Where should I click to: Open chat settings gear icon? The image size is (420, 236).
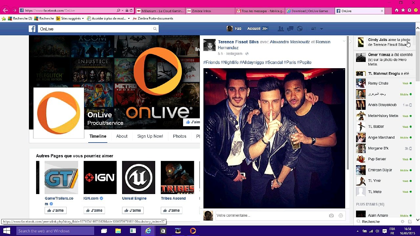click(x=403, y=222)
